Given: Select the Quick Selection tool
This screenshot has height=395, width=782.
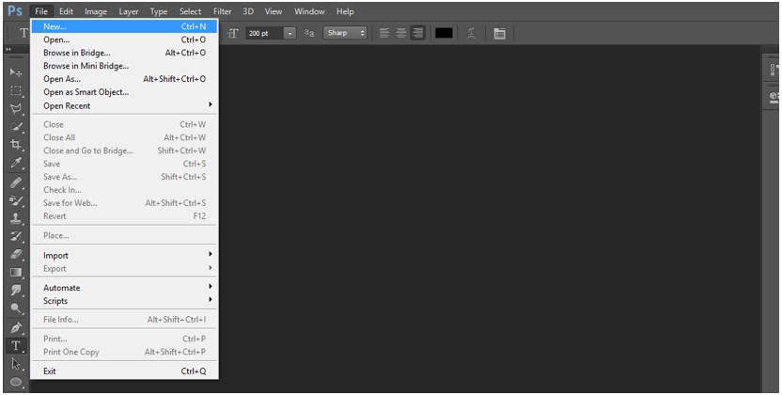Looking at the screenshot, I should pos(16,127).
